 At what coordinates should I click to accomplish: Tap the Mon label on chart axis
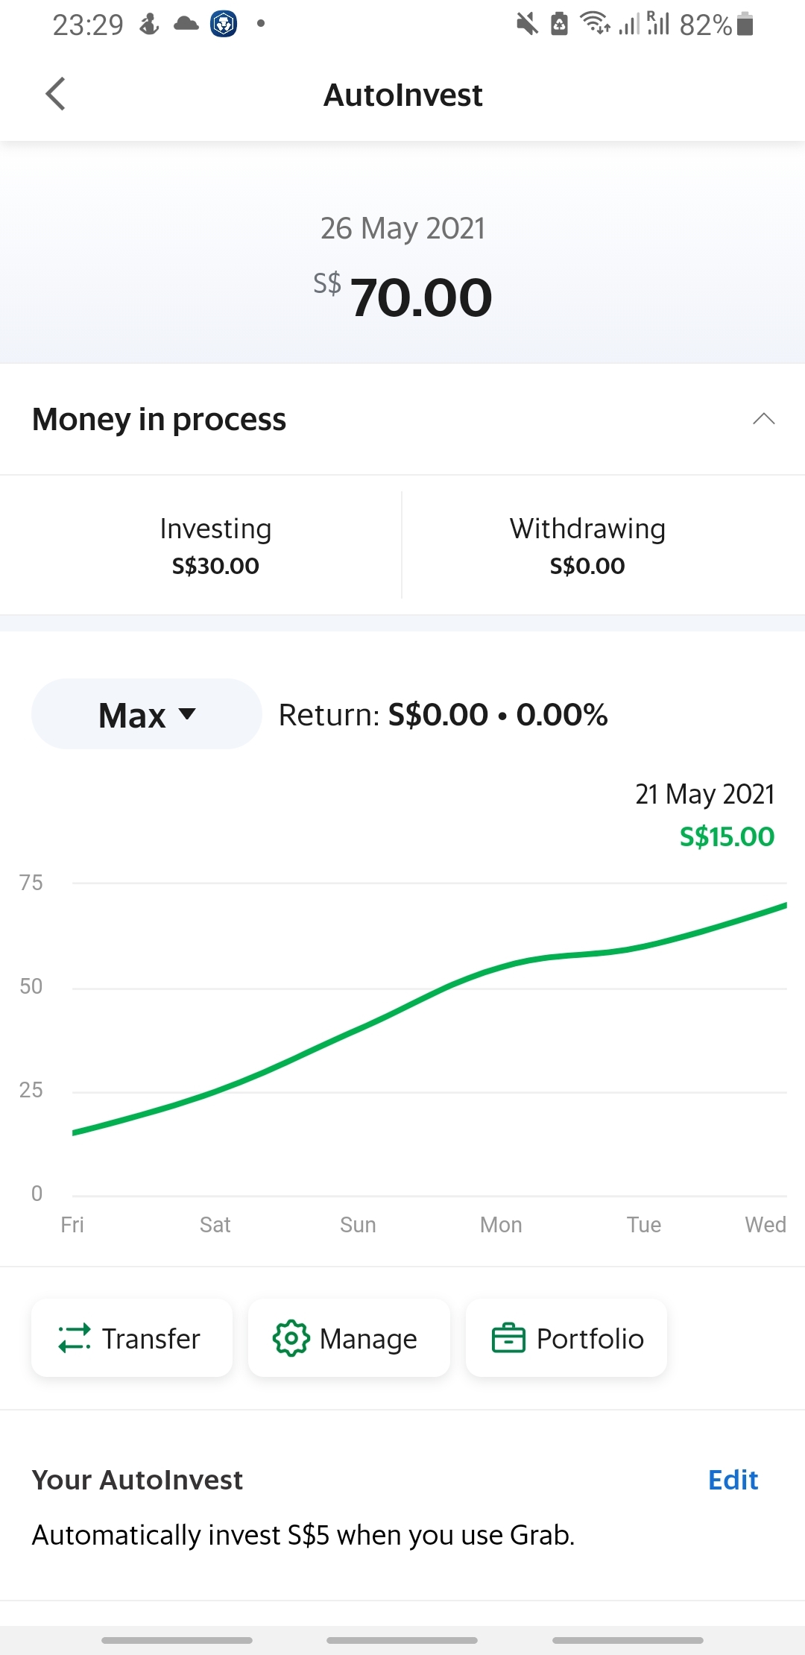click(501, 1225)
